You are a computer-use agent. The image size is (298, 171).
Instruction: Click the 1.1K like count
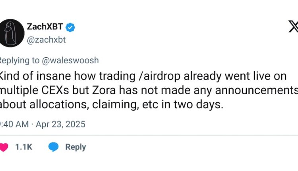[x=23, y=147]
